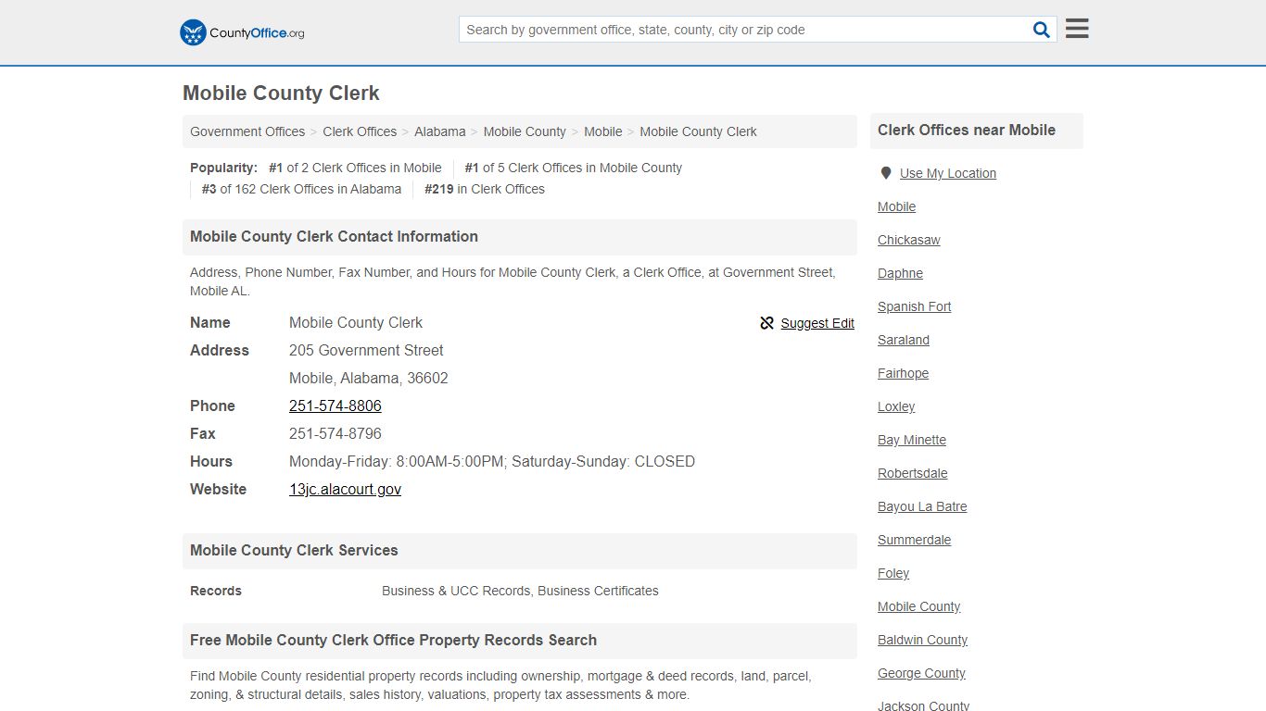The width and height of the screenshot is (1266, 711).
Task: Click Use My Location link
Action: [x=948, y=173]
